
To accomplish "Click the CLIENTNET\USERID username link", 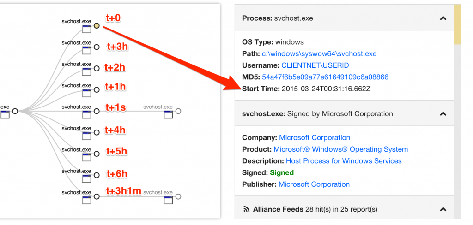I will pyautogui.click(x=315, y=65).
